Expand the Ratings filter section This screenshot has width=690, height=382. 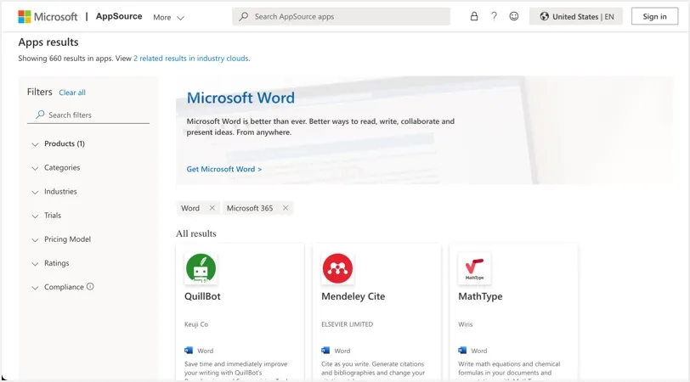[51, 263]
